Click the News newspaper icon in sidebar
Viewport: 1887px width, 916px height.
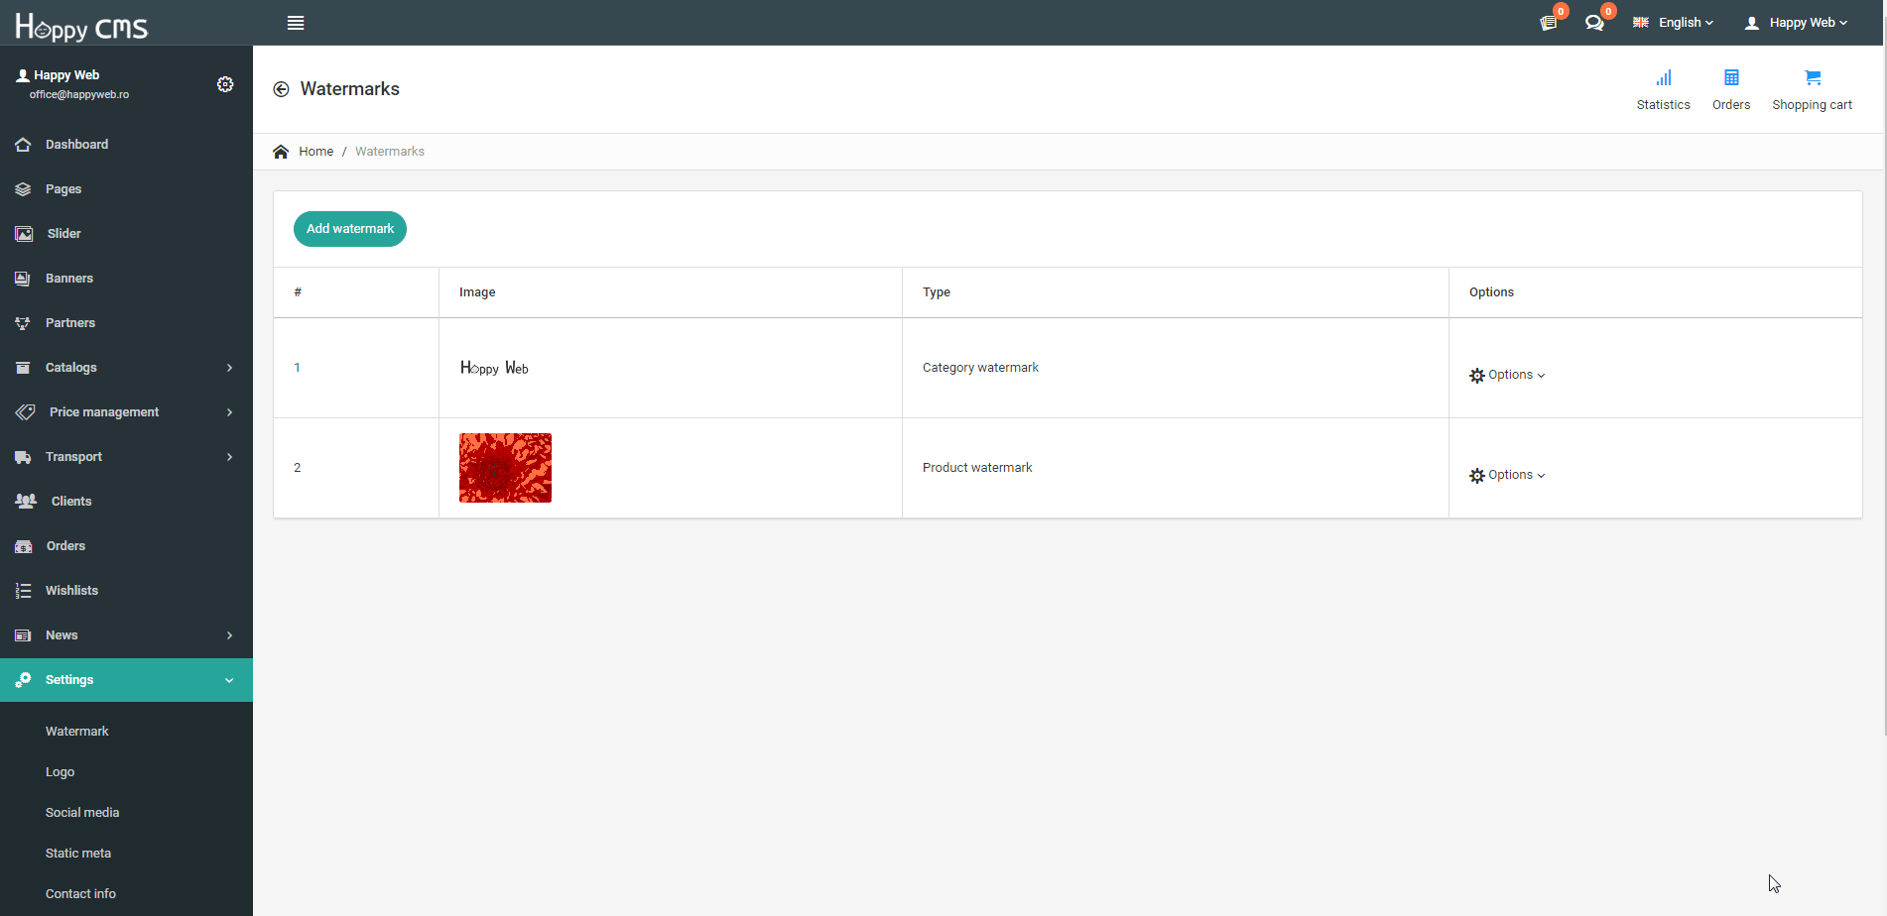[x=23, y=635]
